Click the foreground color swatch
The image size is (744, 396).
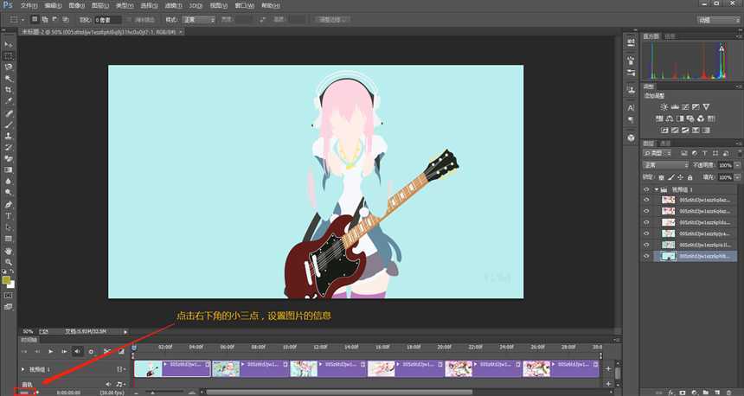pos(7,280)
